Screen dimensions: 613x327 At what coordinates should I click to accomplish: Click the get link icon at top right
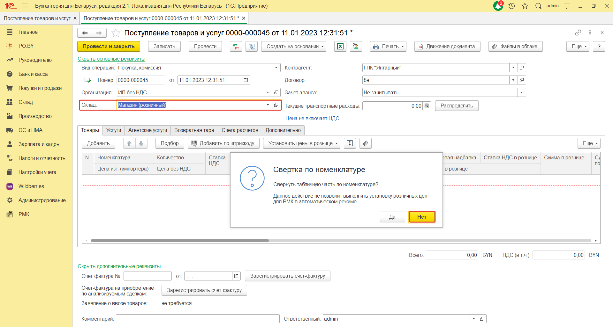[x=578, y=33]
